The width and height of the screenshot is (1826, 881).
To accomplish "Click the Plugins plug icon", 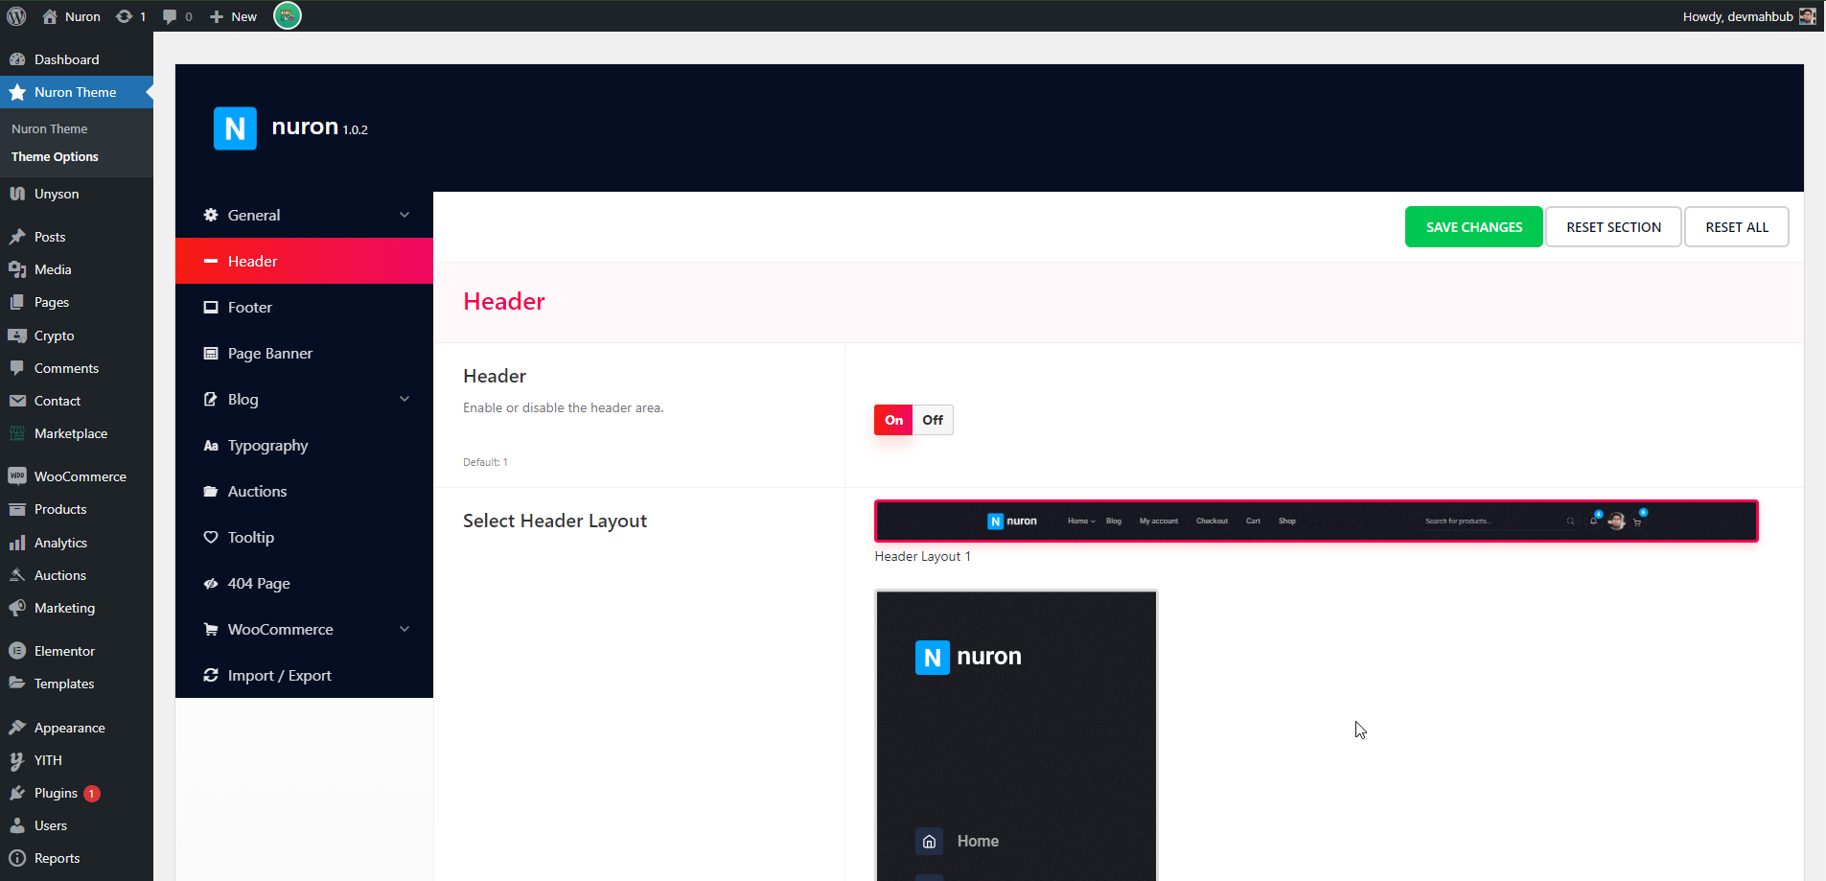I will pyautogui.click(x=17, y=793).
